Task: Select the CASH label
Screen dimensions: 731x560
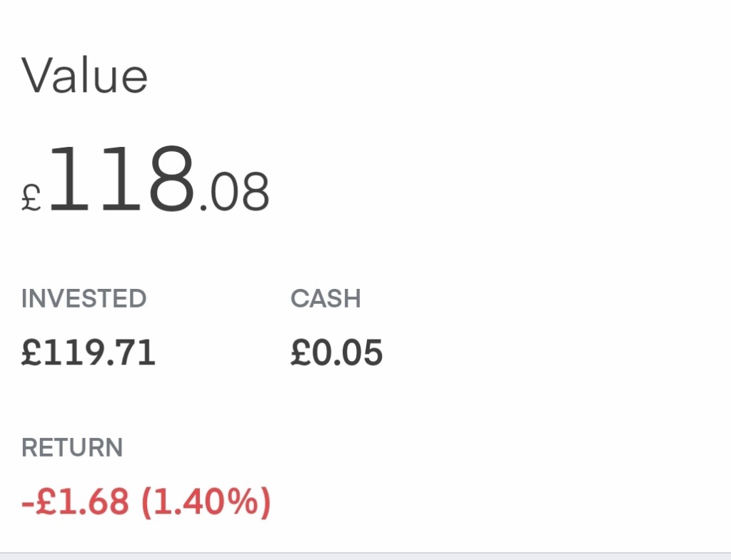Action: point(326,298)
